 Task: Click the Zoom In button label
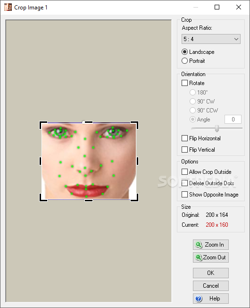(x=214, y=245)
